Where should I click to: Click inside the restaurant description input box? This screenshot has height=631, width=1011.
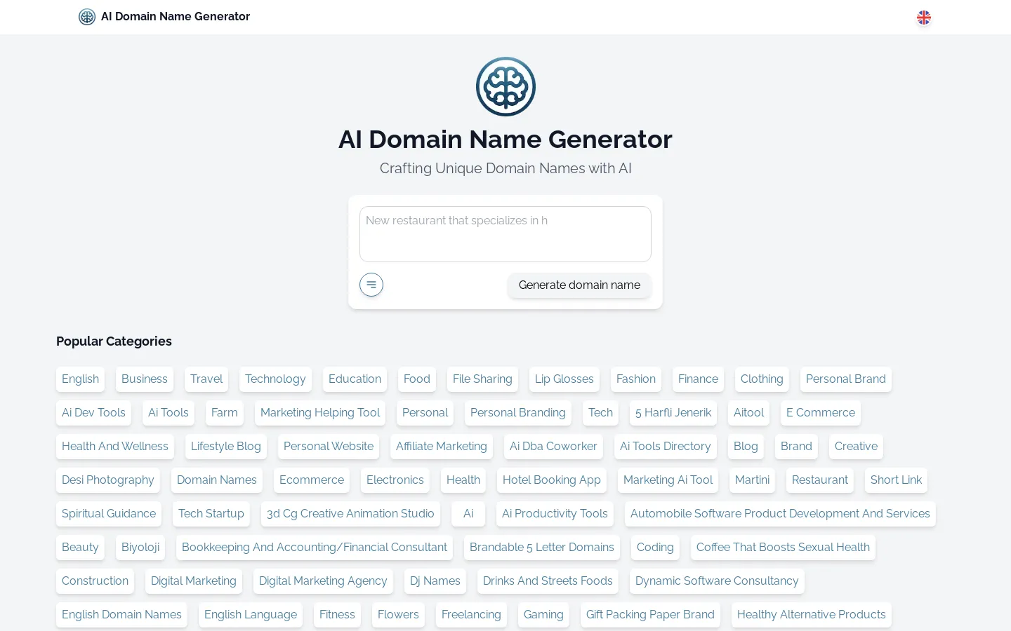click(x=505, y=233)
